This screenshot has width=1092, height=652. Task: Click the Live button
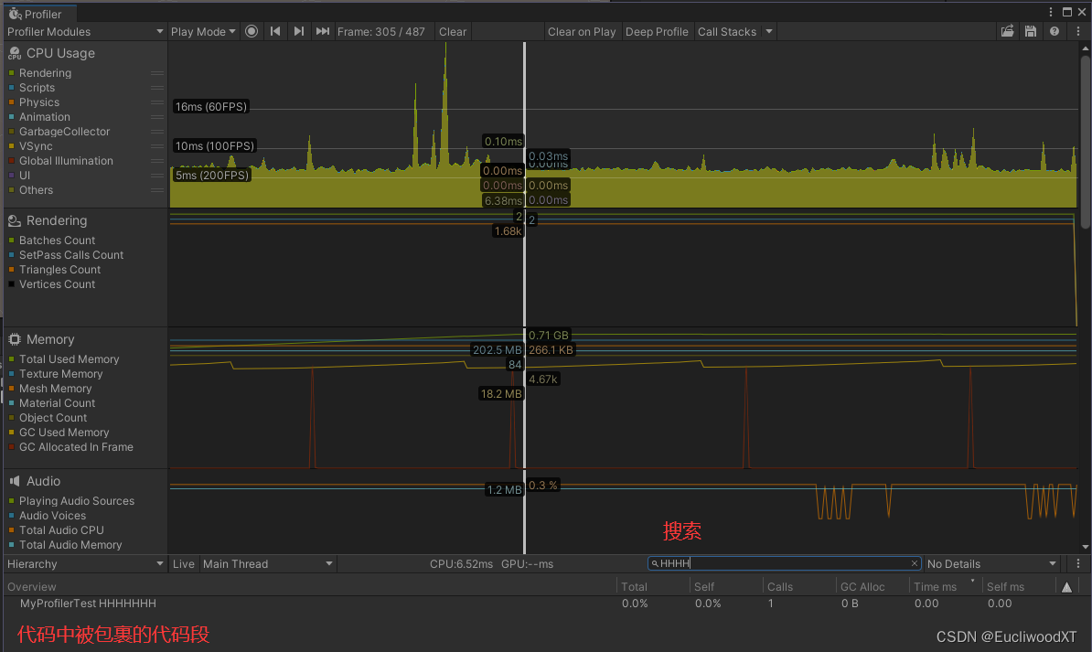[184, 563]
